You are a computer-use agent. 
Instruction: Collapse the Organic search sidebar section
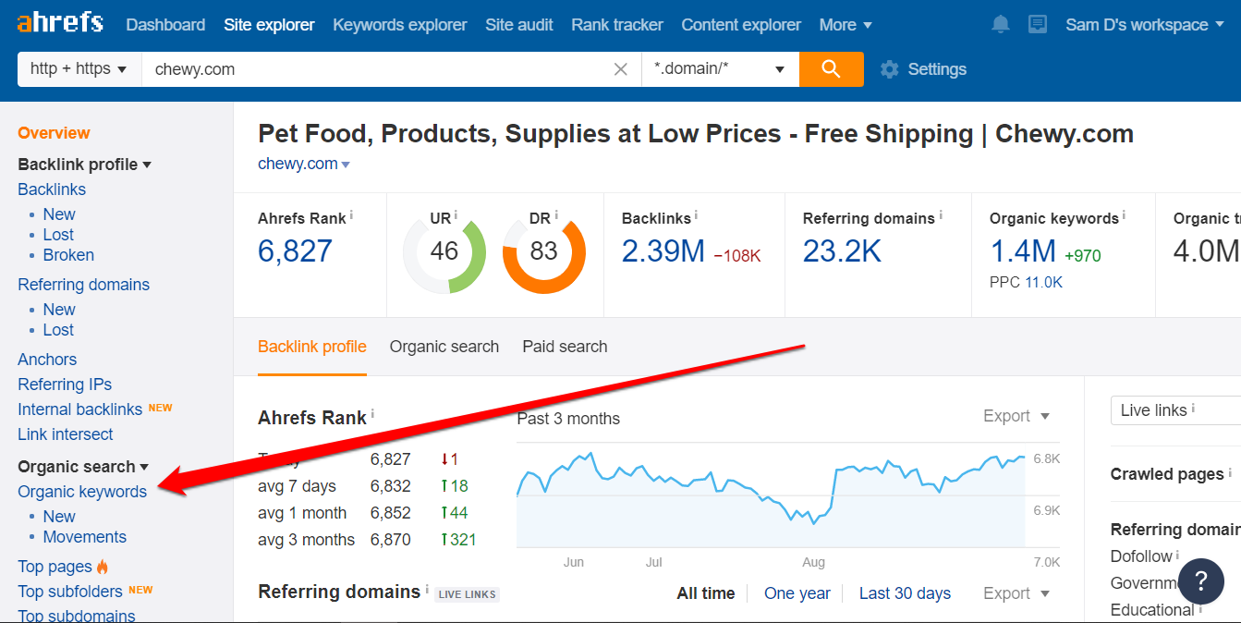click(x=83, y=467)
